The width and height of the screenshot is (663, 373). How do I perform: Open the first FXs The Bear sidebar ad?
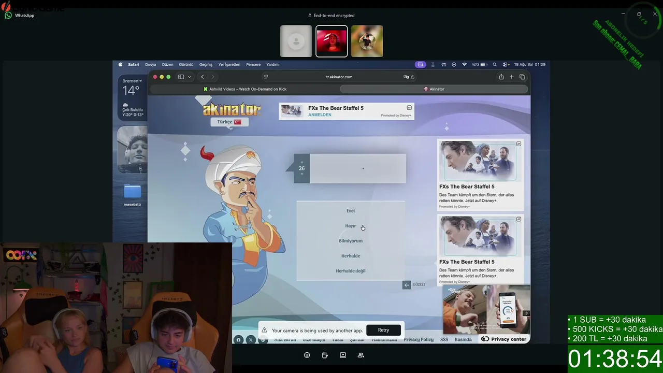[x=480, y=175]
